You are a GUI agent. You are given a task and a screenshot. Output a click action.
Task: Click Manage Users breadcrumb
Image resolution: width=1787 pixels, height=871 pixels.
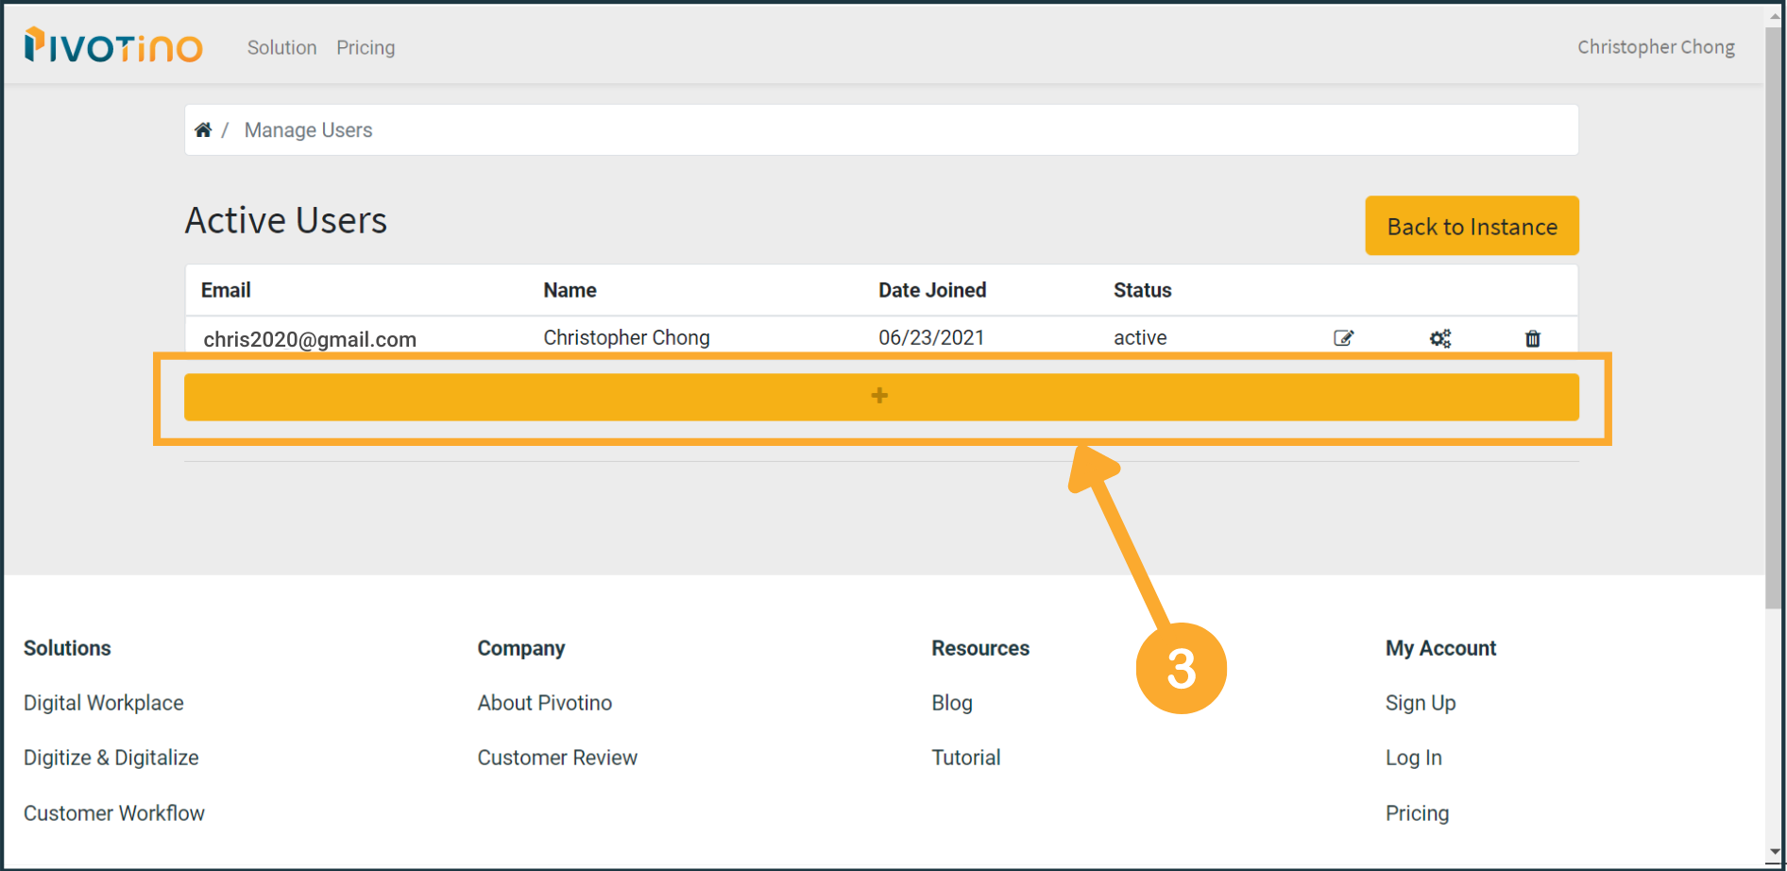(308, 130)
